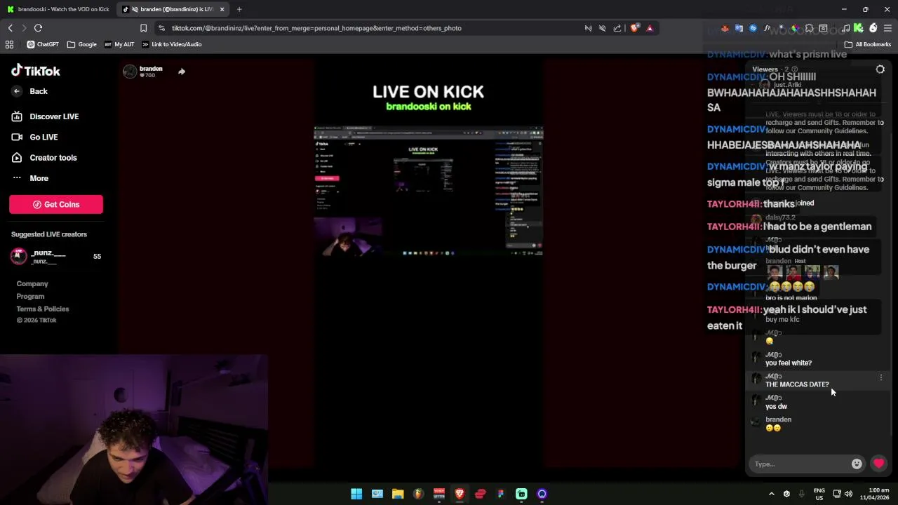The width and height of the screenshot is (898, 505).
Task: Open the Shazam extension icon
Action: (x=753, y=28)
